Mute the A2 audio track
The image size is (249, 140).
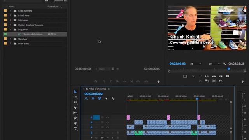tap(107, 138)
